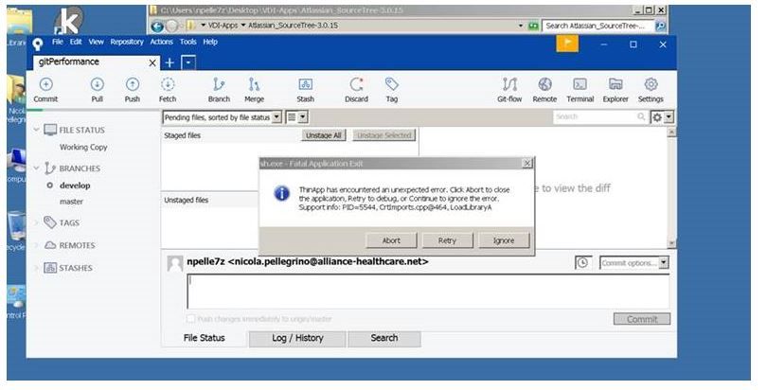Click the Explorer search Atlassian_SourceTree field
Viewport: 767px width, 390px height.
(598, 26)
